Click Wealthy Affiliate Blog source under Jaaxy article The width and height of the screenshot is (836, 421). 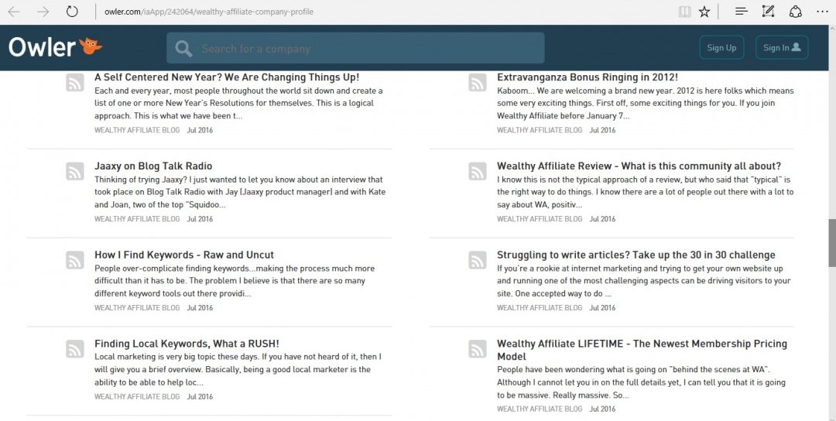tap(137, 219)
